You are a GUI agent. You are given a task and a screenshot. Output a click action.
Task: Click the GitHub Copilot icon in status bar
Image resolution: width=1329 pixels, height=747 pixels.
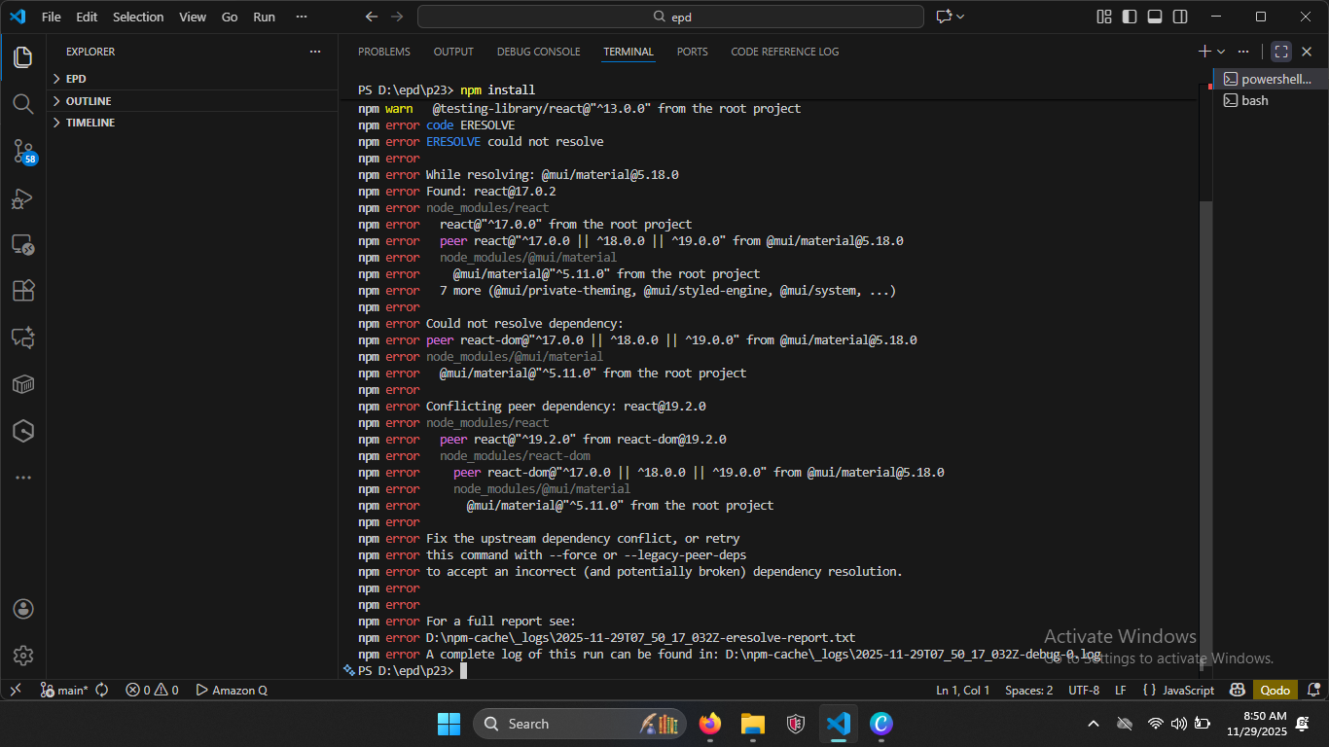point(1238,690)
